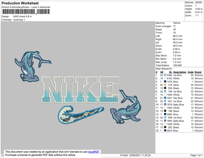Select the design name 'NIKE shark 6,8 in'
This screenshot has height=158, width=204.
coord(22,16)
